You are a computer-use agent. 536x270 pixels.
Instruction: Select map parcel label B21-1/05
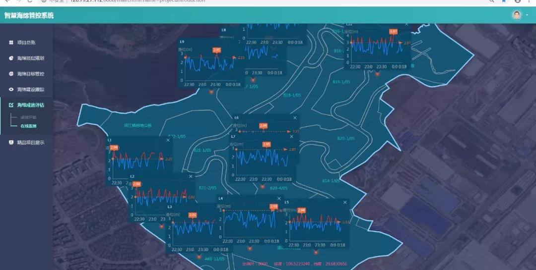[202, 150]
